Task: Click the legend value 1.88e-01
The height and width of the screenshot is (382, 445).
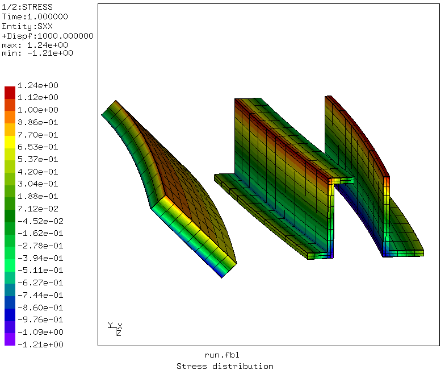Action: click(x=38, y=196)
